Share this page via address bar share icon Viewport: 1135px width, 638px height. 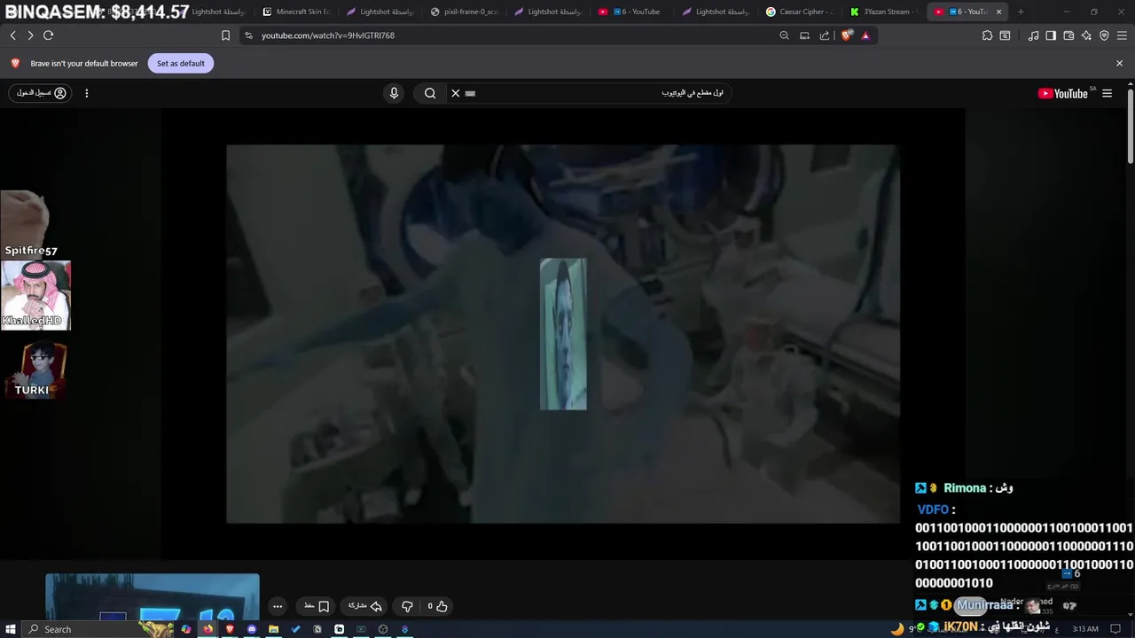coord(825,35)
